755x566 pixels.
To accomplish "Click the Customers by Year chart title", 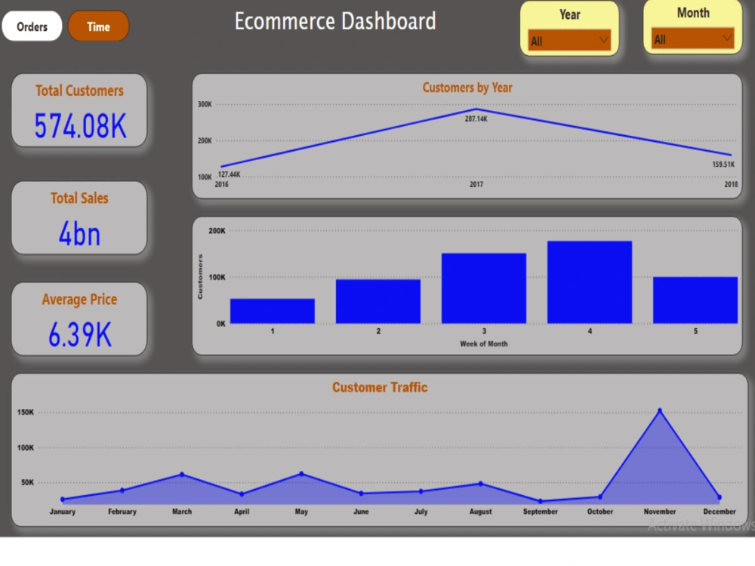I will pyautogui.click(x=467, y=87).
